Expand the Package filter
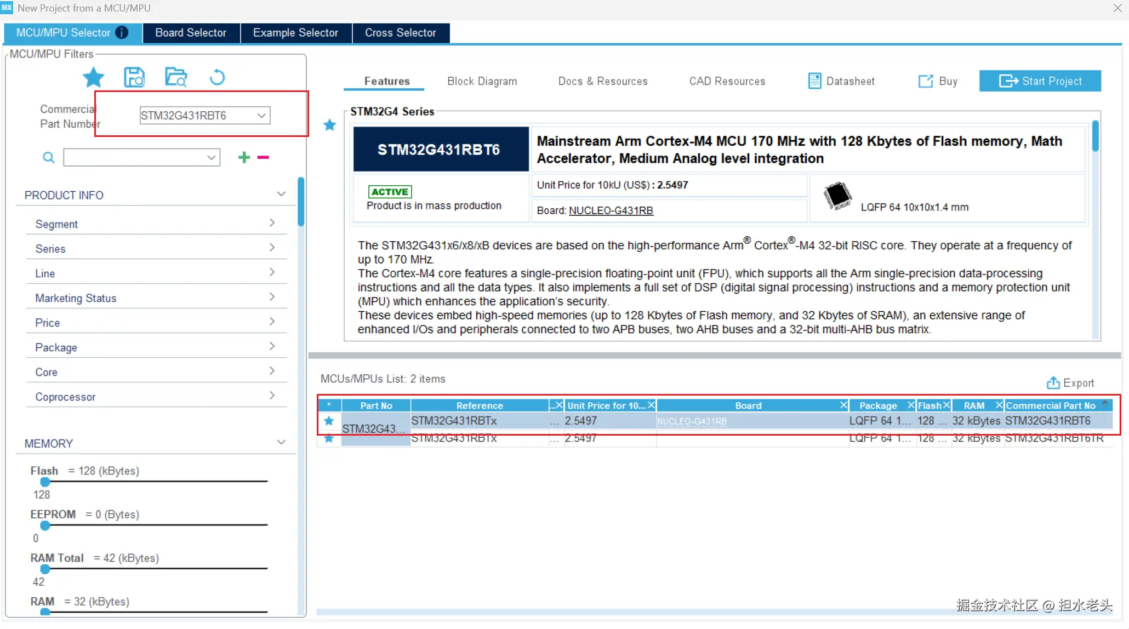1129x629 pixels. coord(272,346)
